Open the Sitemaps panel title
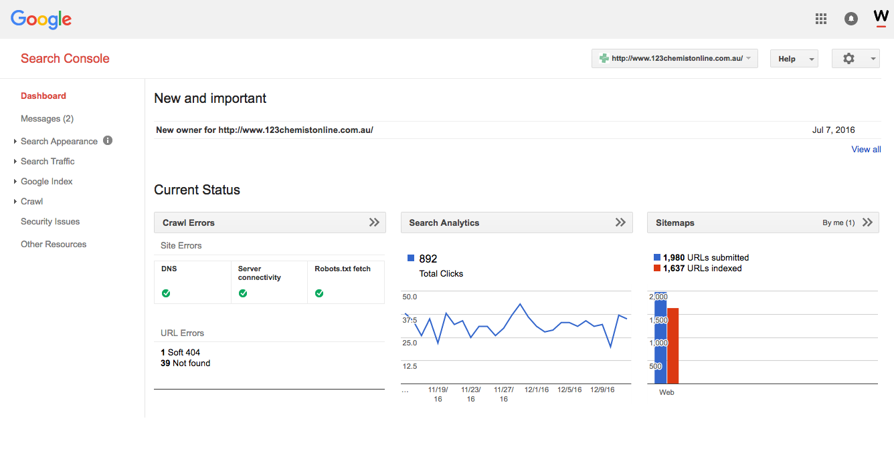 click(675, 222)
